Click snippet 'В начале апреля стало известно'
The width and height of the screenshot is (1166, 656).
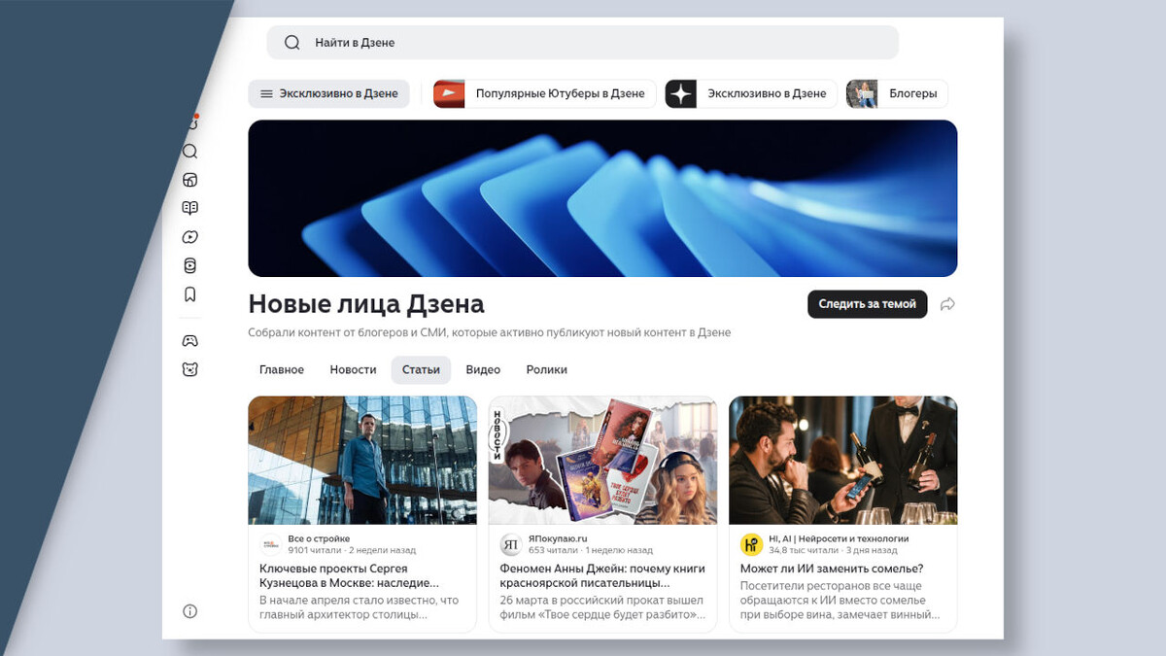click(360, 607)
